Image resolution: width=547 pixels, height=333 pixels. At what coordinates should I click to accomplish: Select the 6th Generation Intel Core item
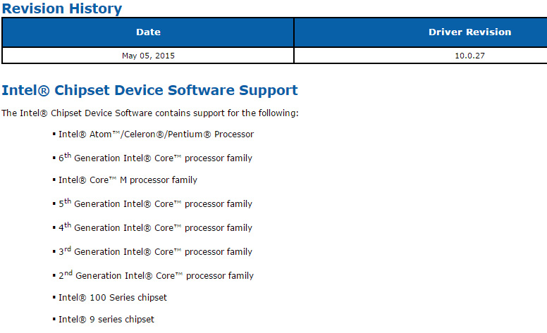(x=155, y=158)
